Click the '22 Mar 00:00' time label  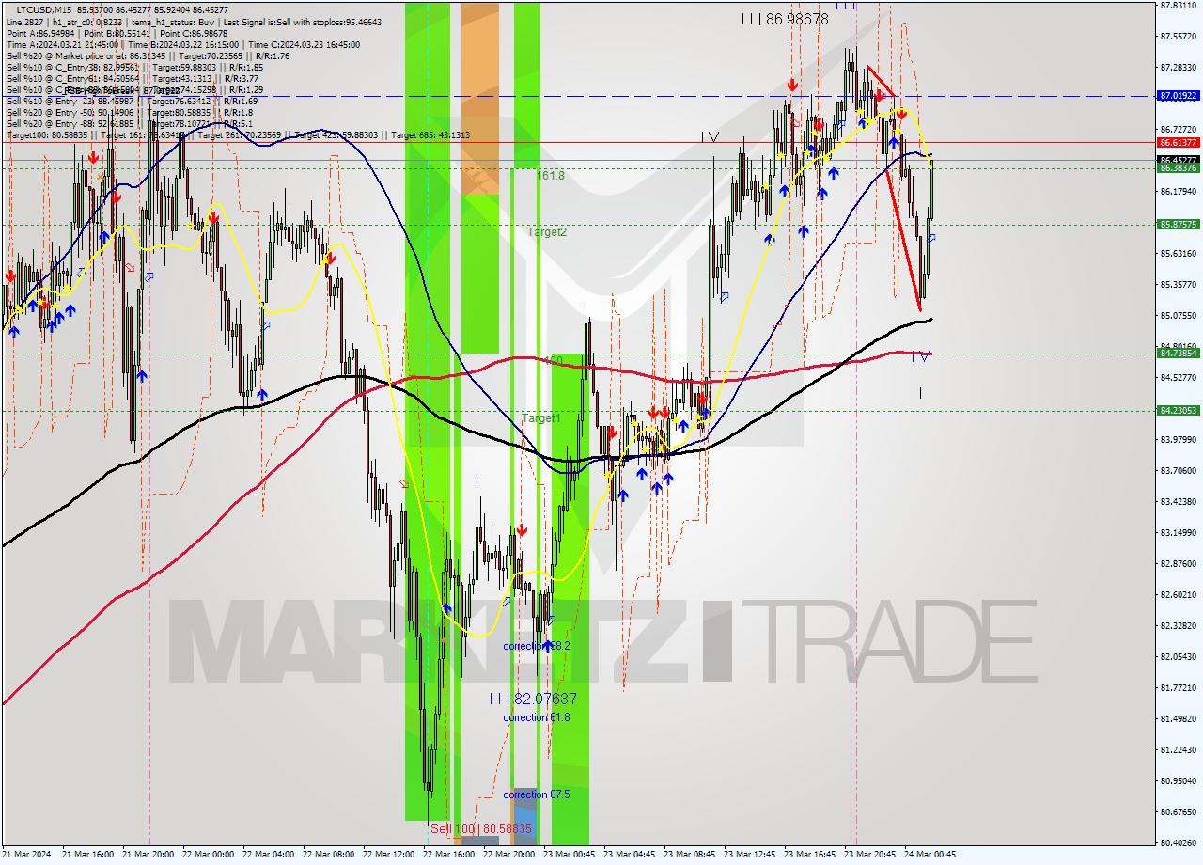tap(209, 855)
